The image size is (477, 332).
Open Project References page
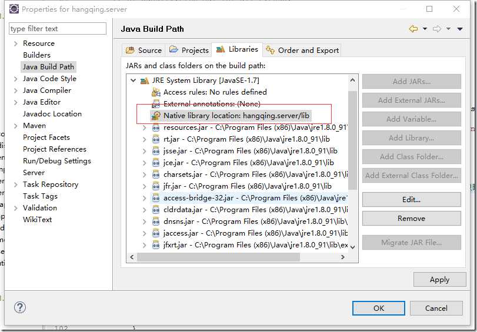55,149
